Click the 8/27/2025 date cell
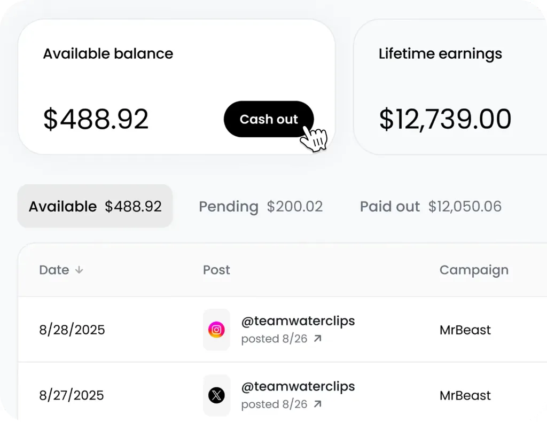This screenshot has height=422, width=547. coord(72,396)
